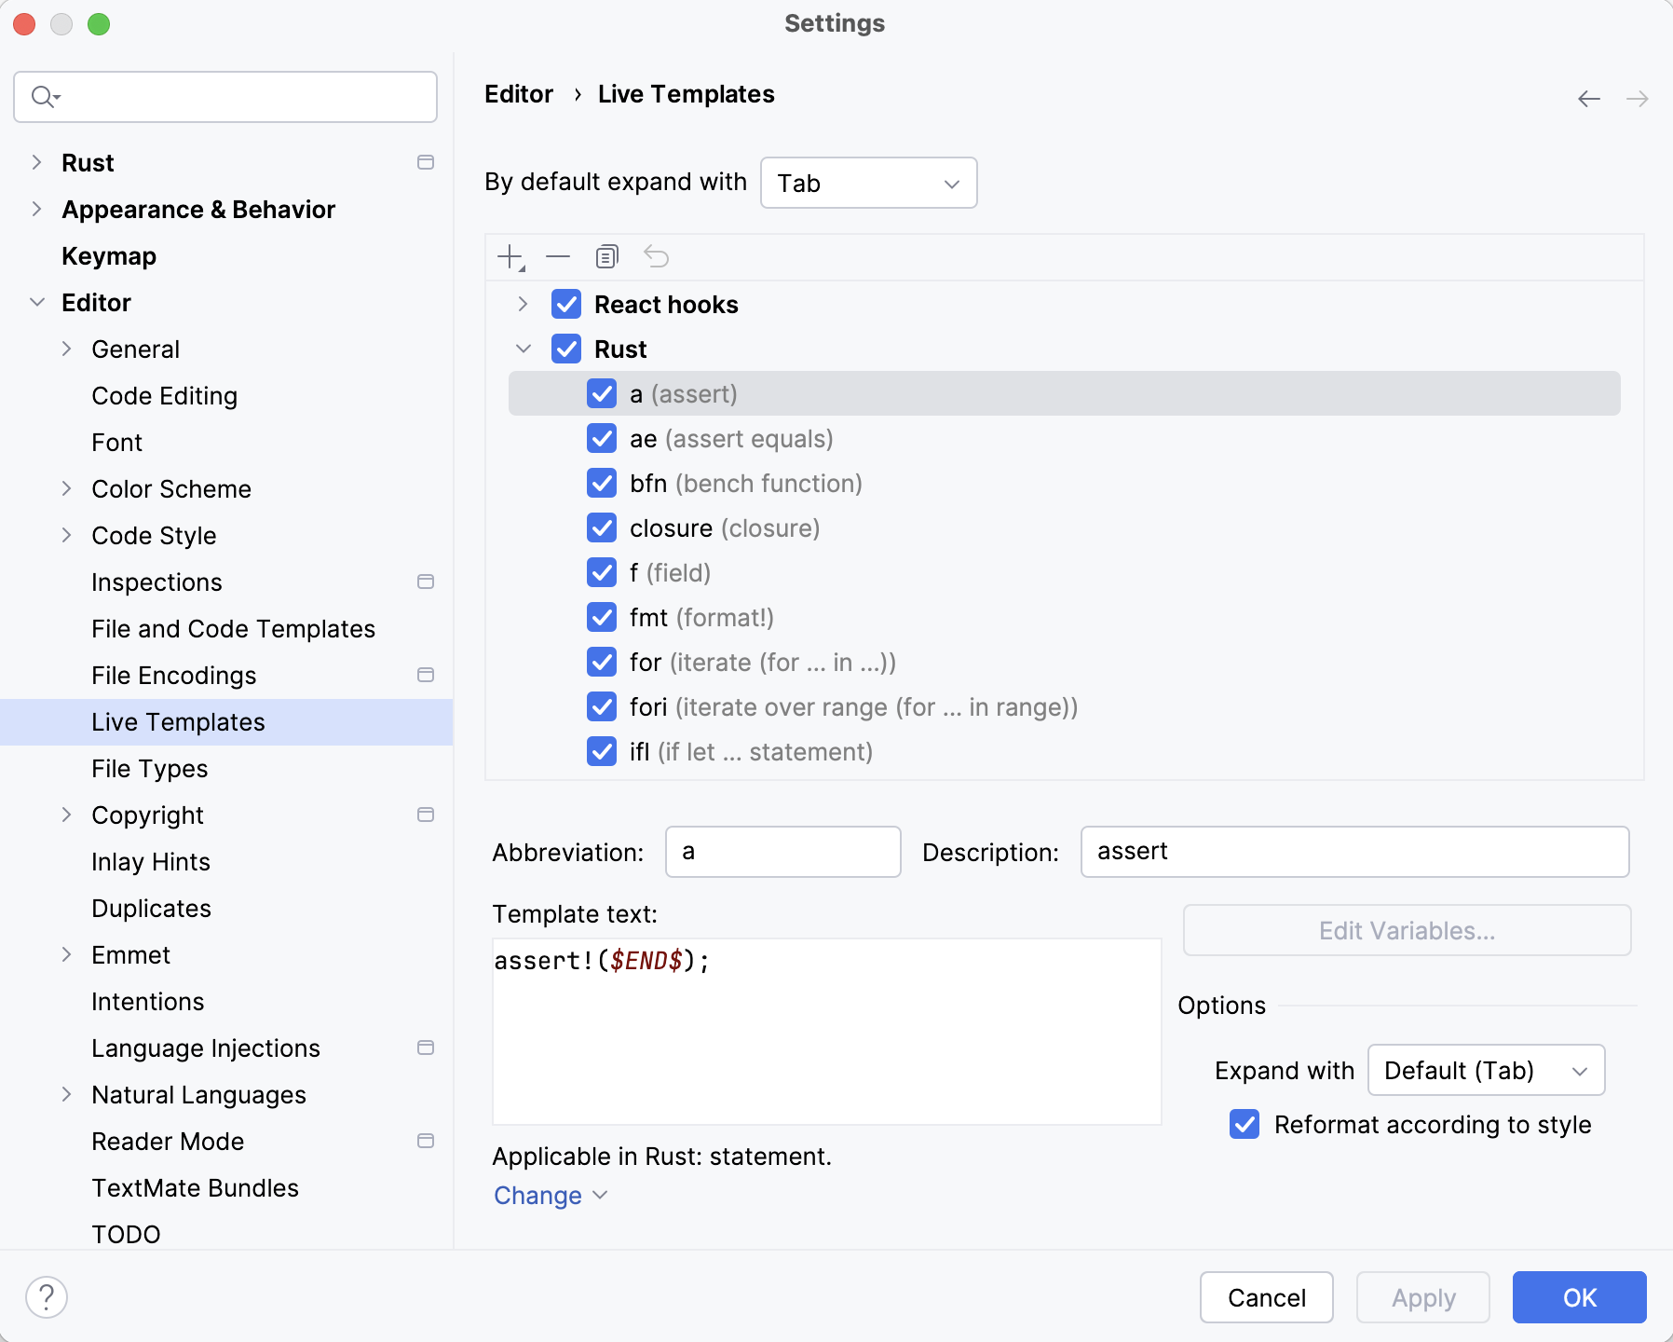Viewport: 1673px width, 1342px height.
Task: Select Inspections in the settings sidebar
Action: tap(156, 582)
